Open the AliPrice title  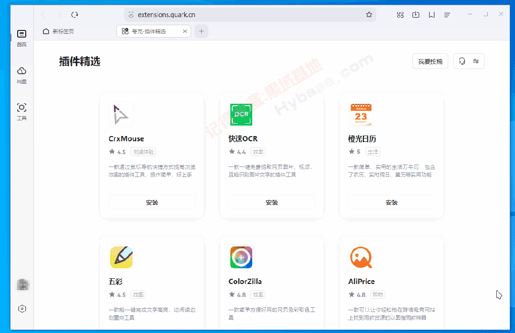pyautogui.click(x=361, y=282)
